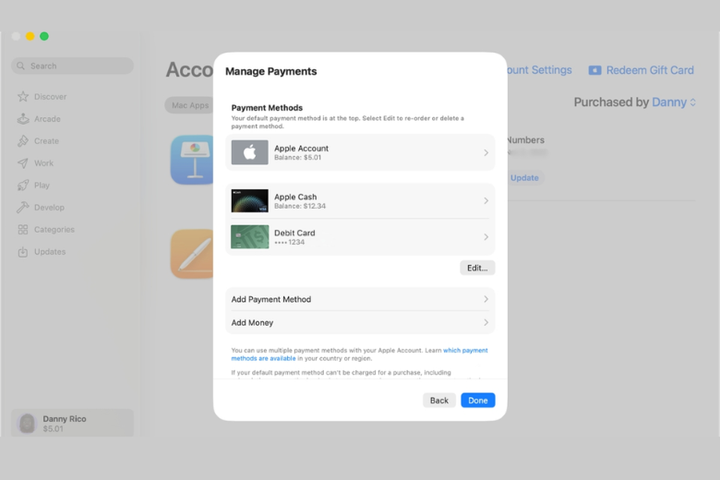Click the Numbers app title
Screen dimensions: 720x480
(x=526, y=140)
